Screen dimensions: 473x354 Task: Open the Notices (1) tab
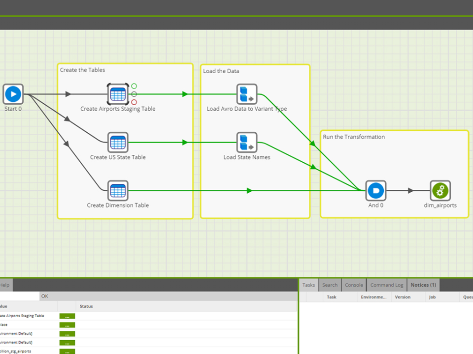(423, 285)
